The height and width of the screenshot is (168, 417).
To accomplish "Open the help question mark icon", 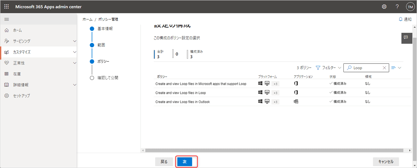I will coord(397,7).
